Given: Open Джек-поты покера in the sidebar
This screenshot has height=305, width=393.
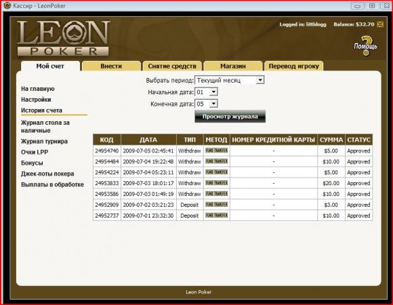Looking at the screenshot, I should coord(47,174).
